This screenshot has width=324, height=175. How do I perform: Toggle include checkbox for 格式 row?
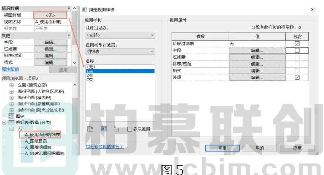click(297, 71)
